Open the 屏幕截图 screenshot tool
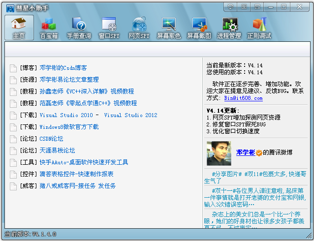Screen dimensions: 314x241 pyautogui.click(x=199, y=28)
